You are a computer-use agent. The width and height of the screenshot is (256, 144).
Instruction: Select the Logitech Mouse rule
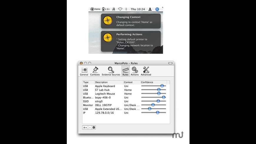126,94
